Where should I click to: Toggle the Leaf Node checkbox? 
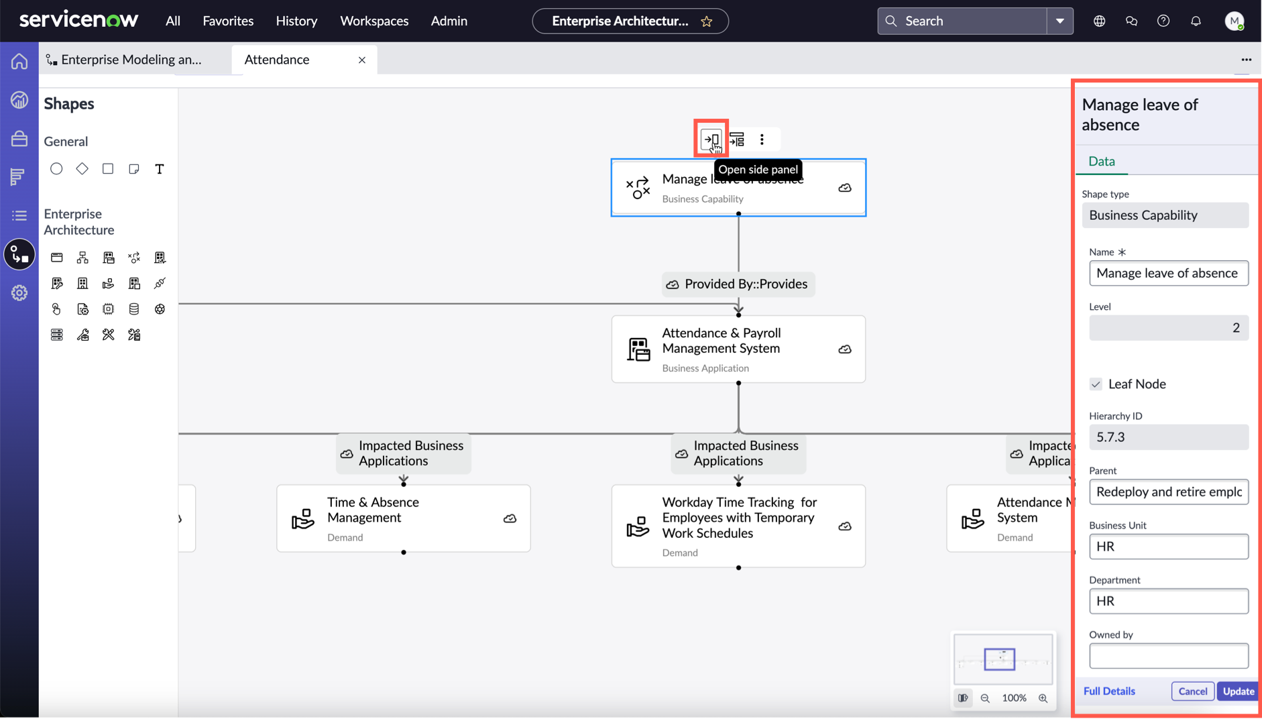tap(1096, 384)
